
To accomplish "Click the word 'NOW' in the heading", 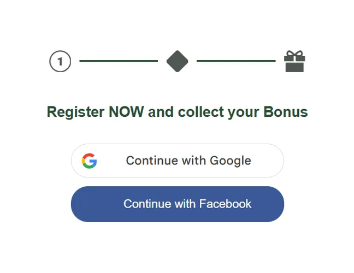I will (x=126, y=112).
